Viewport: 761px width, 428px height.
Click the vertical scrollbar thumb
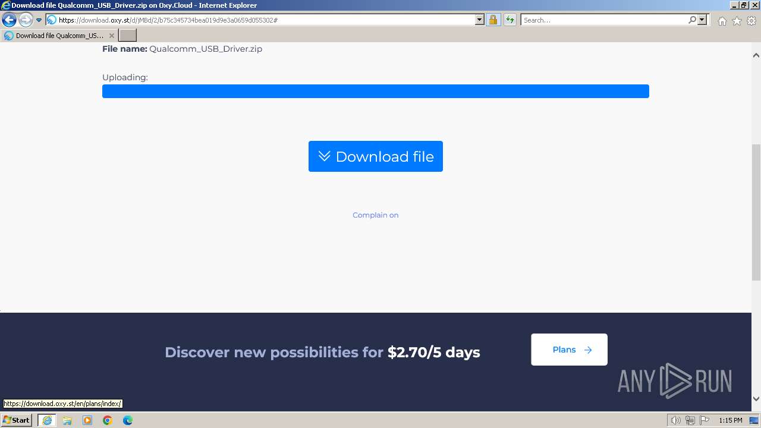tap(756, 212)
